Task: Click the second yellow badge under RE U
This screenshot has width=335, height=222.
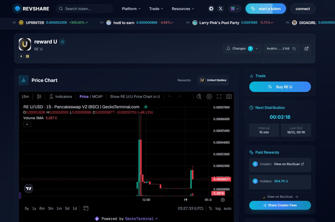Action: [28, 56]
